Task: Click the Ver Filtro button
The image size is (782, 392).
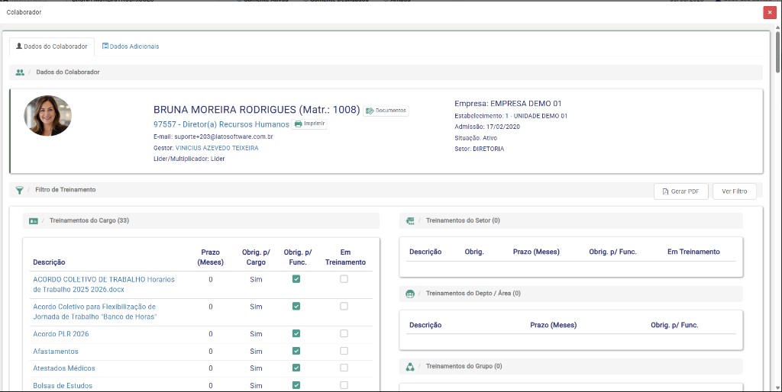Action: 734,191
